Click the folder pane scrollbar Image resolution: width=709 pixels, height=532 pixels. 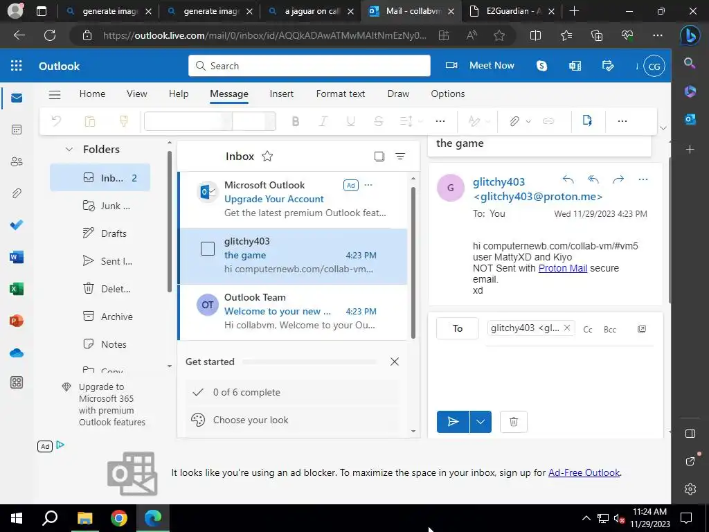pos(170,222)
